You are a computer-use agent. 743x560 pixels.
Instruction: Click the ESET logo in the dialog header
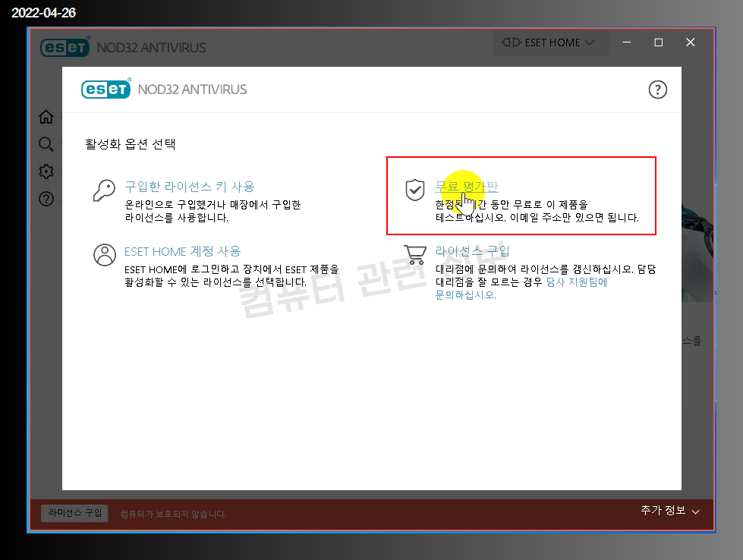click(x=106, y=89)
